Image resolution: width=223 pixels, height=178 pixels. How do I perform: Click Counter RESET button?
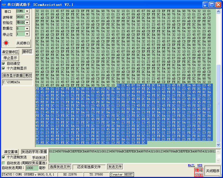pos(122,174)
